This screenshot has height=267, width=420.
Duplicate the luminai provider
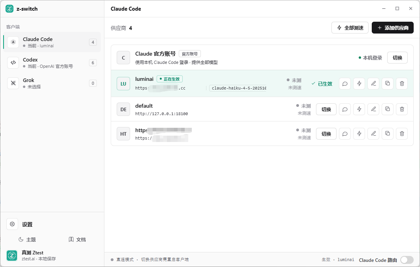tap(388, 84)
